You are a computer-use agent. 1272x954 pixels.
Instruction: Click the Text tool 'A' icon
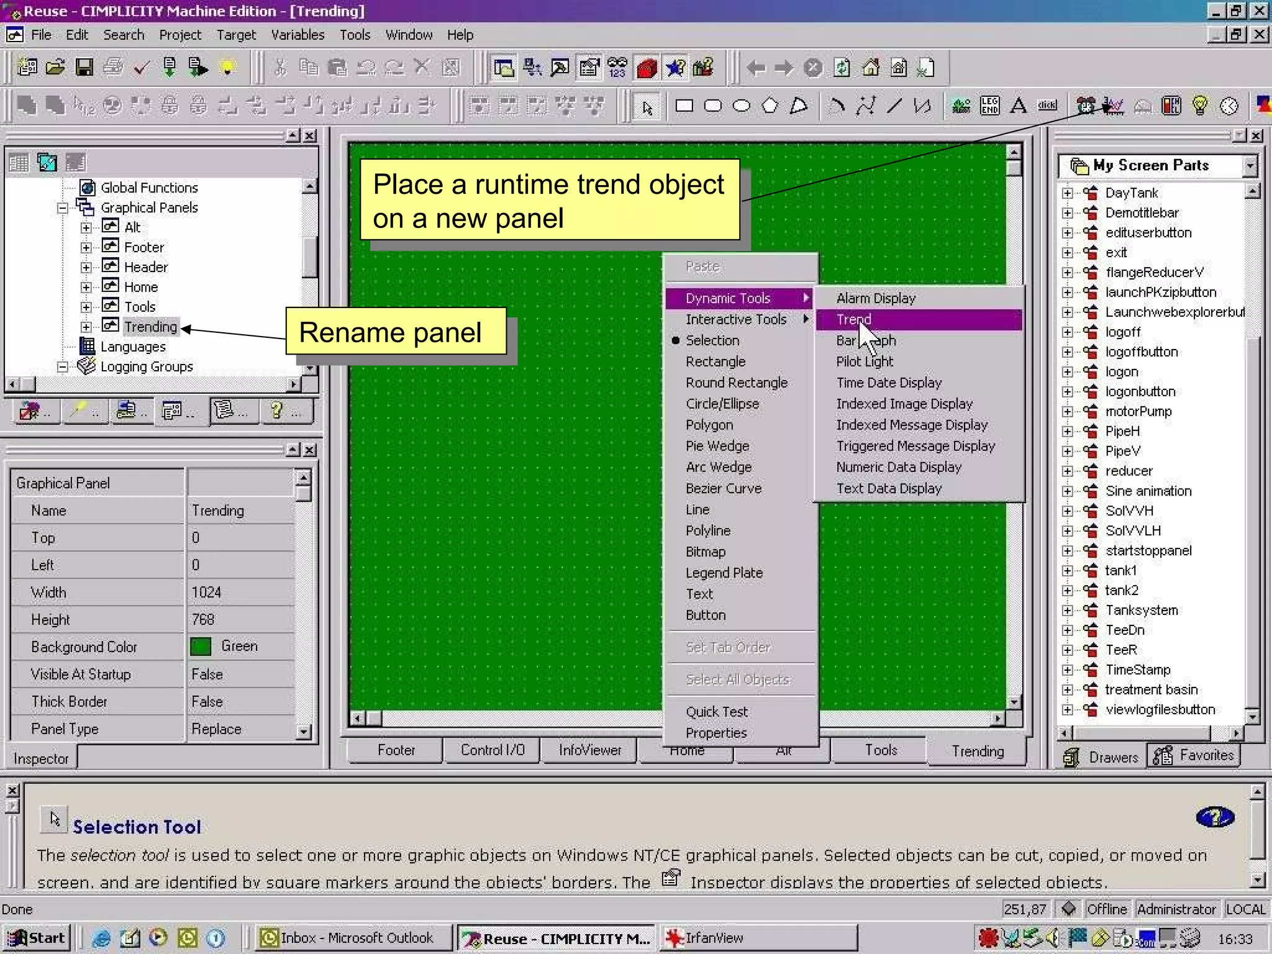pos(1018,106)
